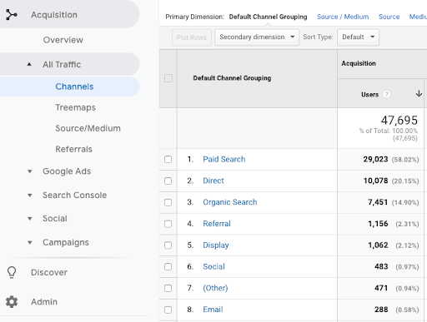Click the 288 Email users value
The width and height of the screenshot is (427, 322).
pyautogui.click(x=381, y=310)
